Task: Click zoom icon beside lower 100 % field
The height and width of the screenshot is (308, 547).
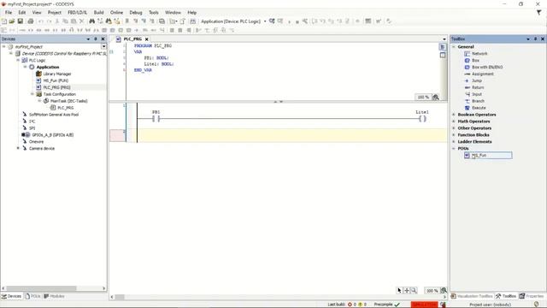Action: (444, 290)
